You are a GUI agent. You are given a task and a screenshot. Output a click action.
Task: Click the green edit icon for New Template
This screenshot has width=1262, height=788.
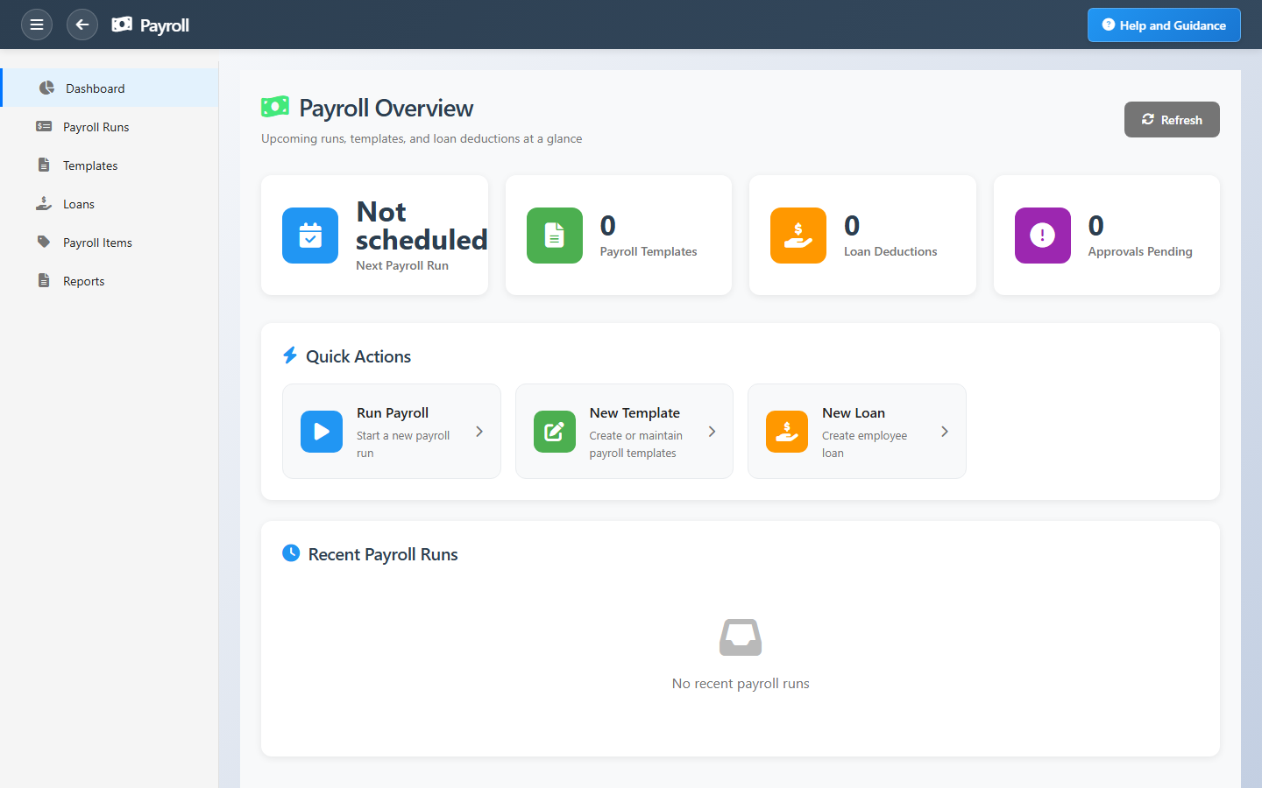tap(554, 432)
